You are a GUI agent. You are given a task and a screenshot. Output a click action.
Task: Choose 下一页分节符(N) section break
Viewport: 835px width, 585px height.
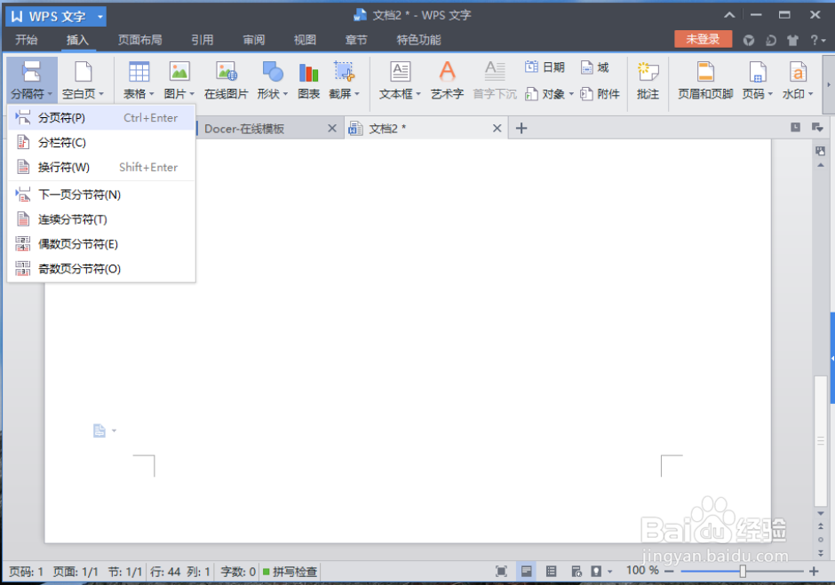tap(101, 194)
